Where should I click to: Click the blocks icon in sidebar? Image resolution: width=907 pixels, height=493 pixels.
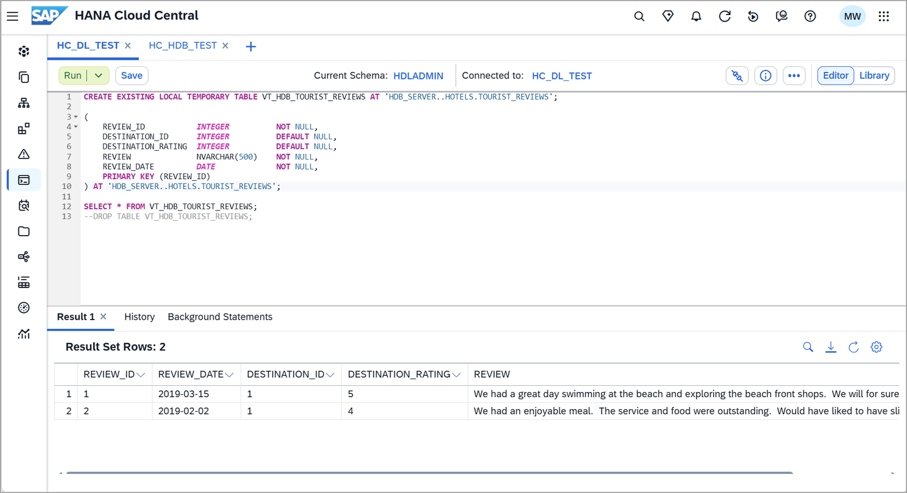click(x=24, y=129)
